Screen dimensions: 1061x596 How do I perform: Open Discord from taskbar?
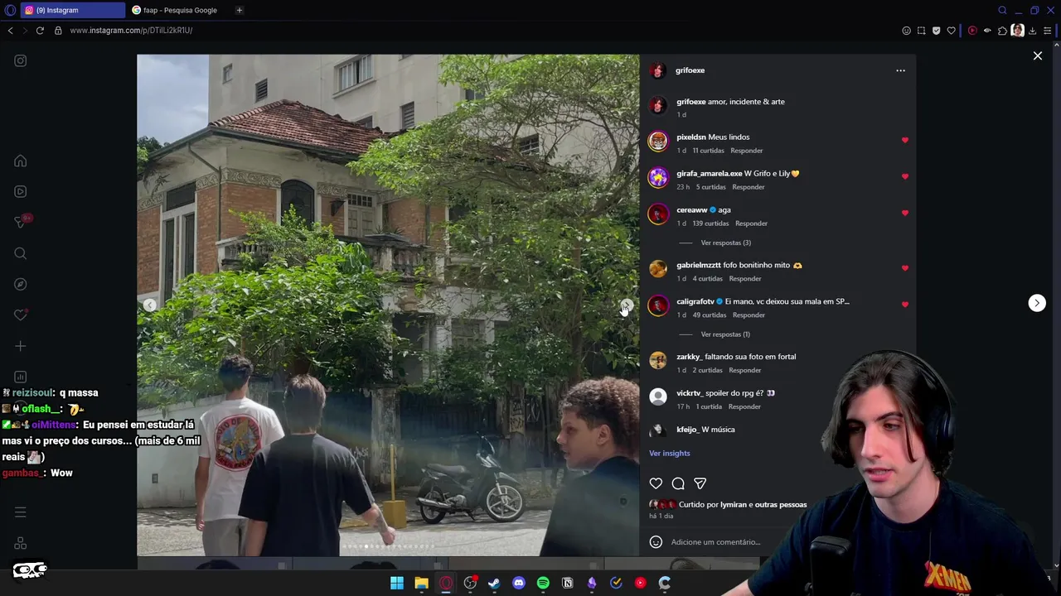[519, 583]
